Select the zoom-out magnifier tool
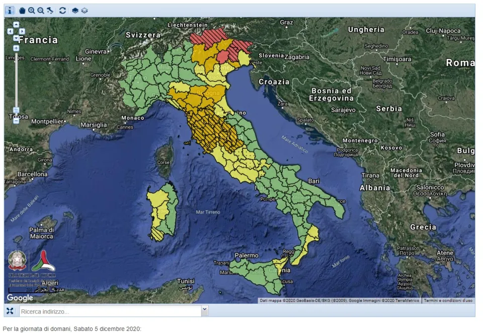483x333 pixels. (x=41, y=11)
